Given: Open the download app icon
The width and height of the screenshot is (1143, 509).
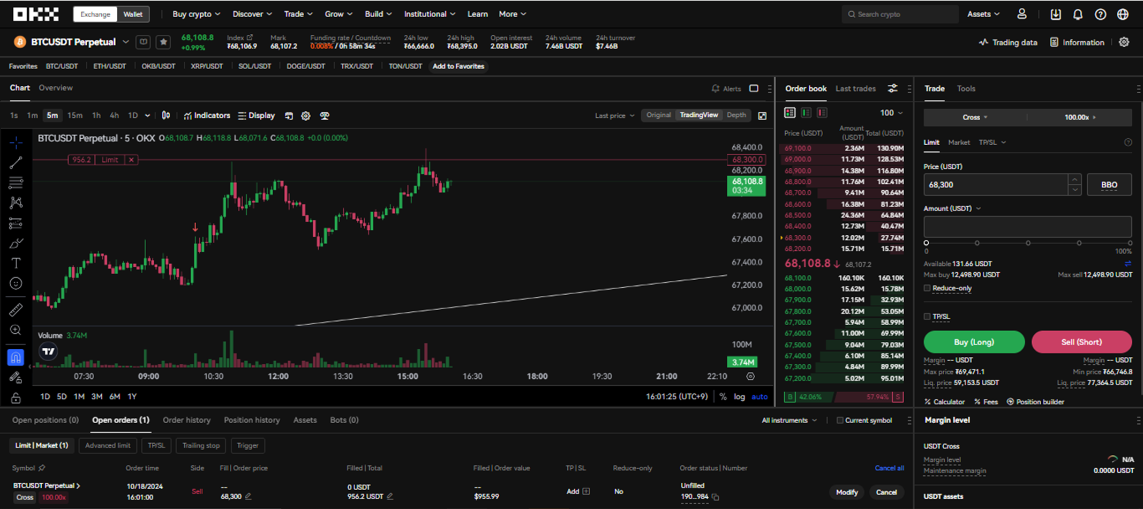Looking at the screenshot, I should (1056, 14).
